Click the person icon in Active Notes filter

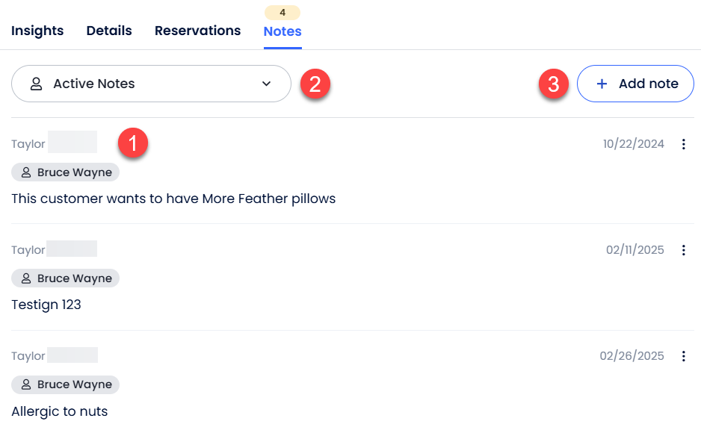[36, 84]
